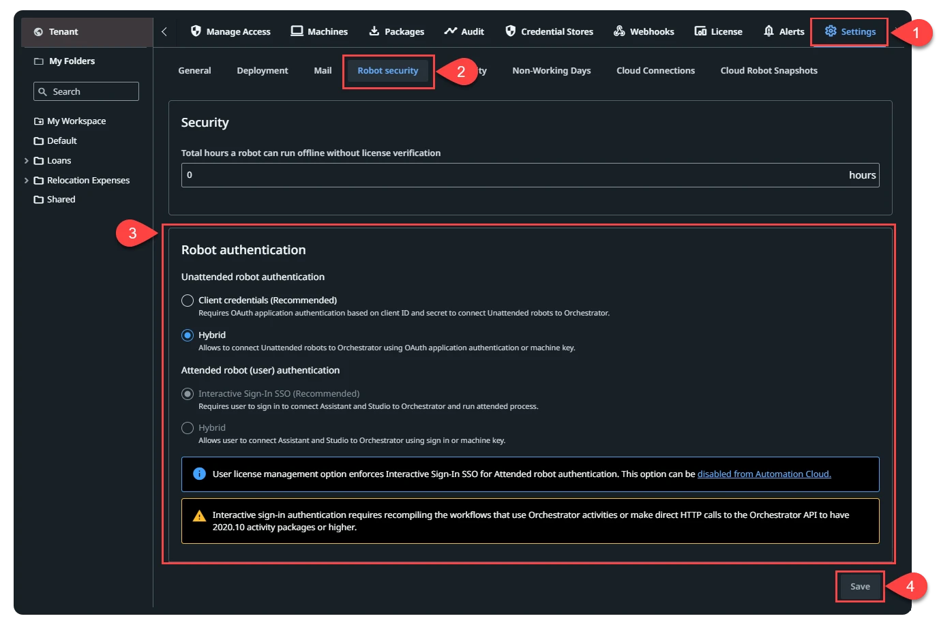
Task: Click the Robot authentication heading
Action: coord(243,250)
